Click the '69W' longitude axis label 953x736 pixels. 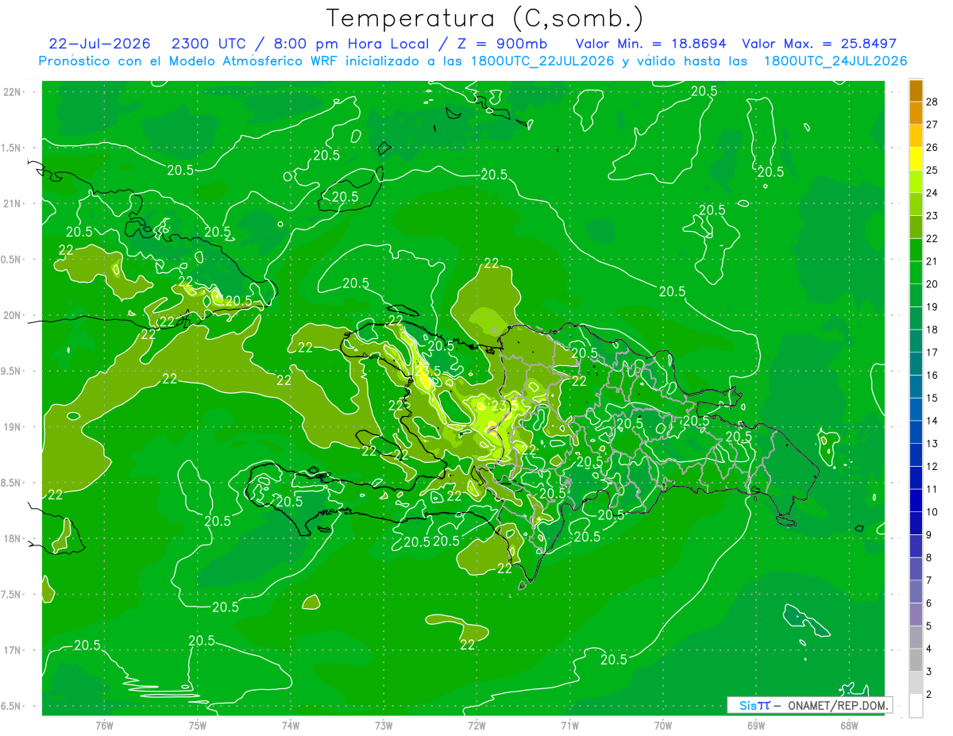point(756,725)
